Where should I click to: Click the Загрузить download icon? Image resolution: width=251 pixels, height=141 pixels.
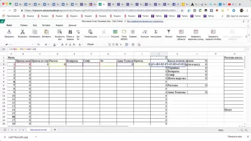9,32
